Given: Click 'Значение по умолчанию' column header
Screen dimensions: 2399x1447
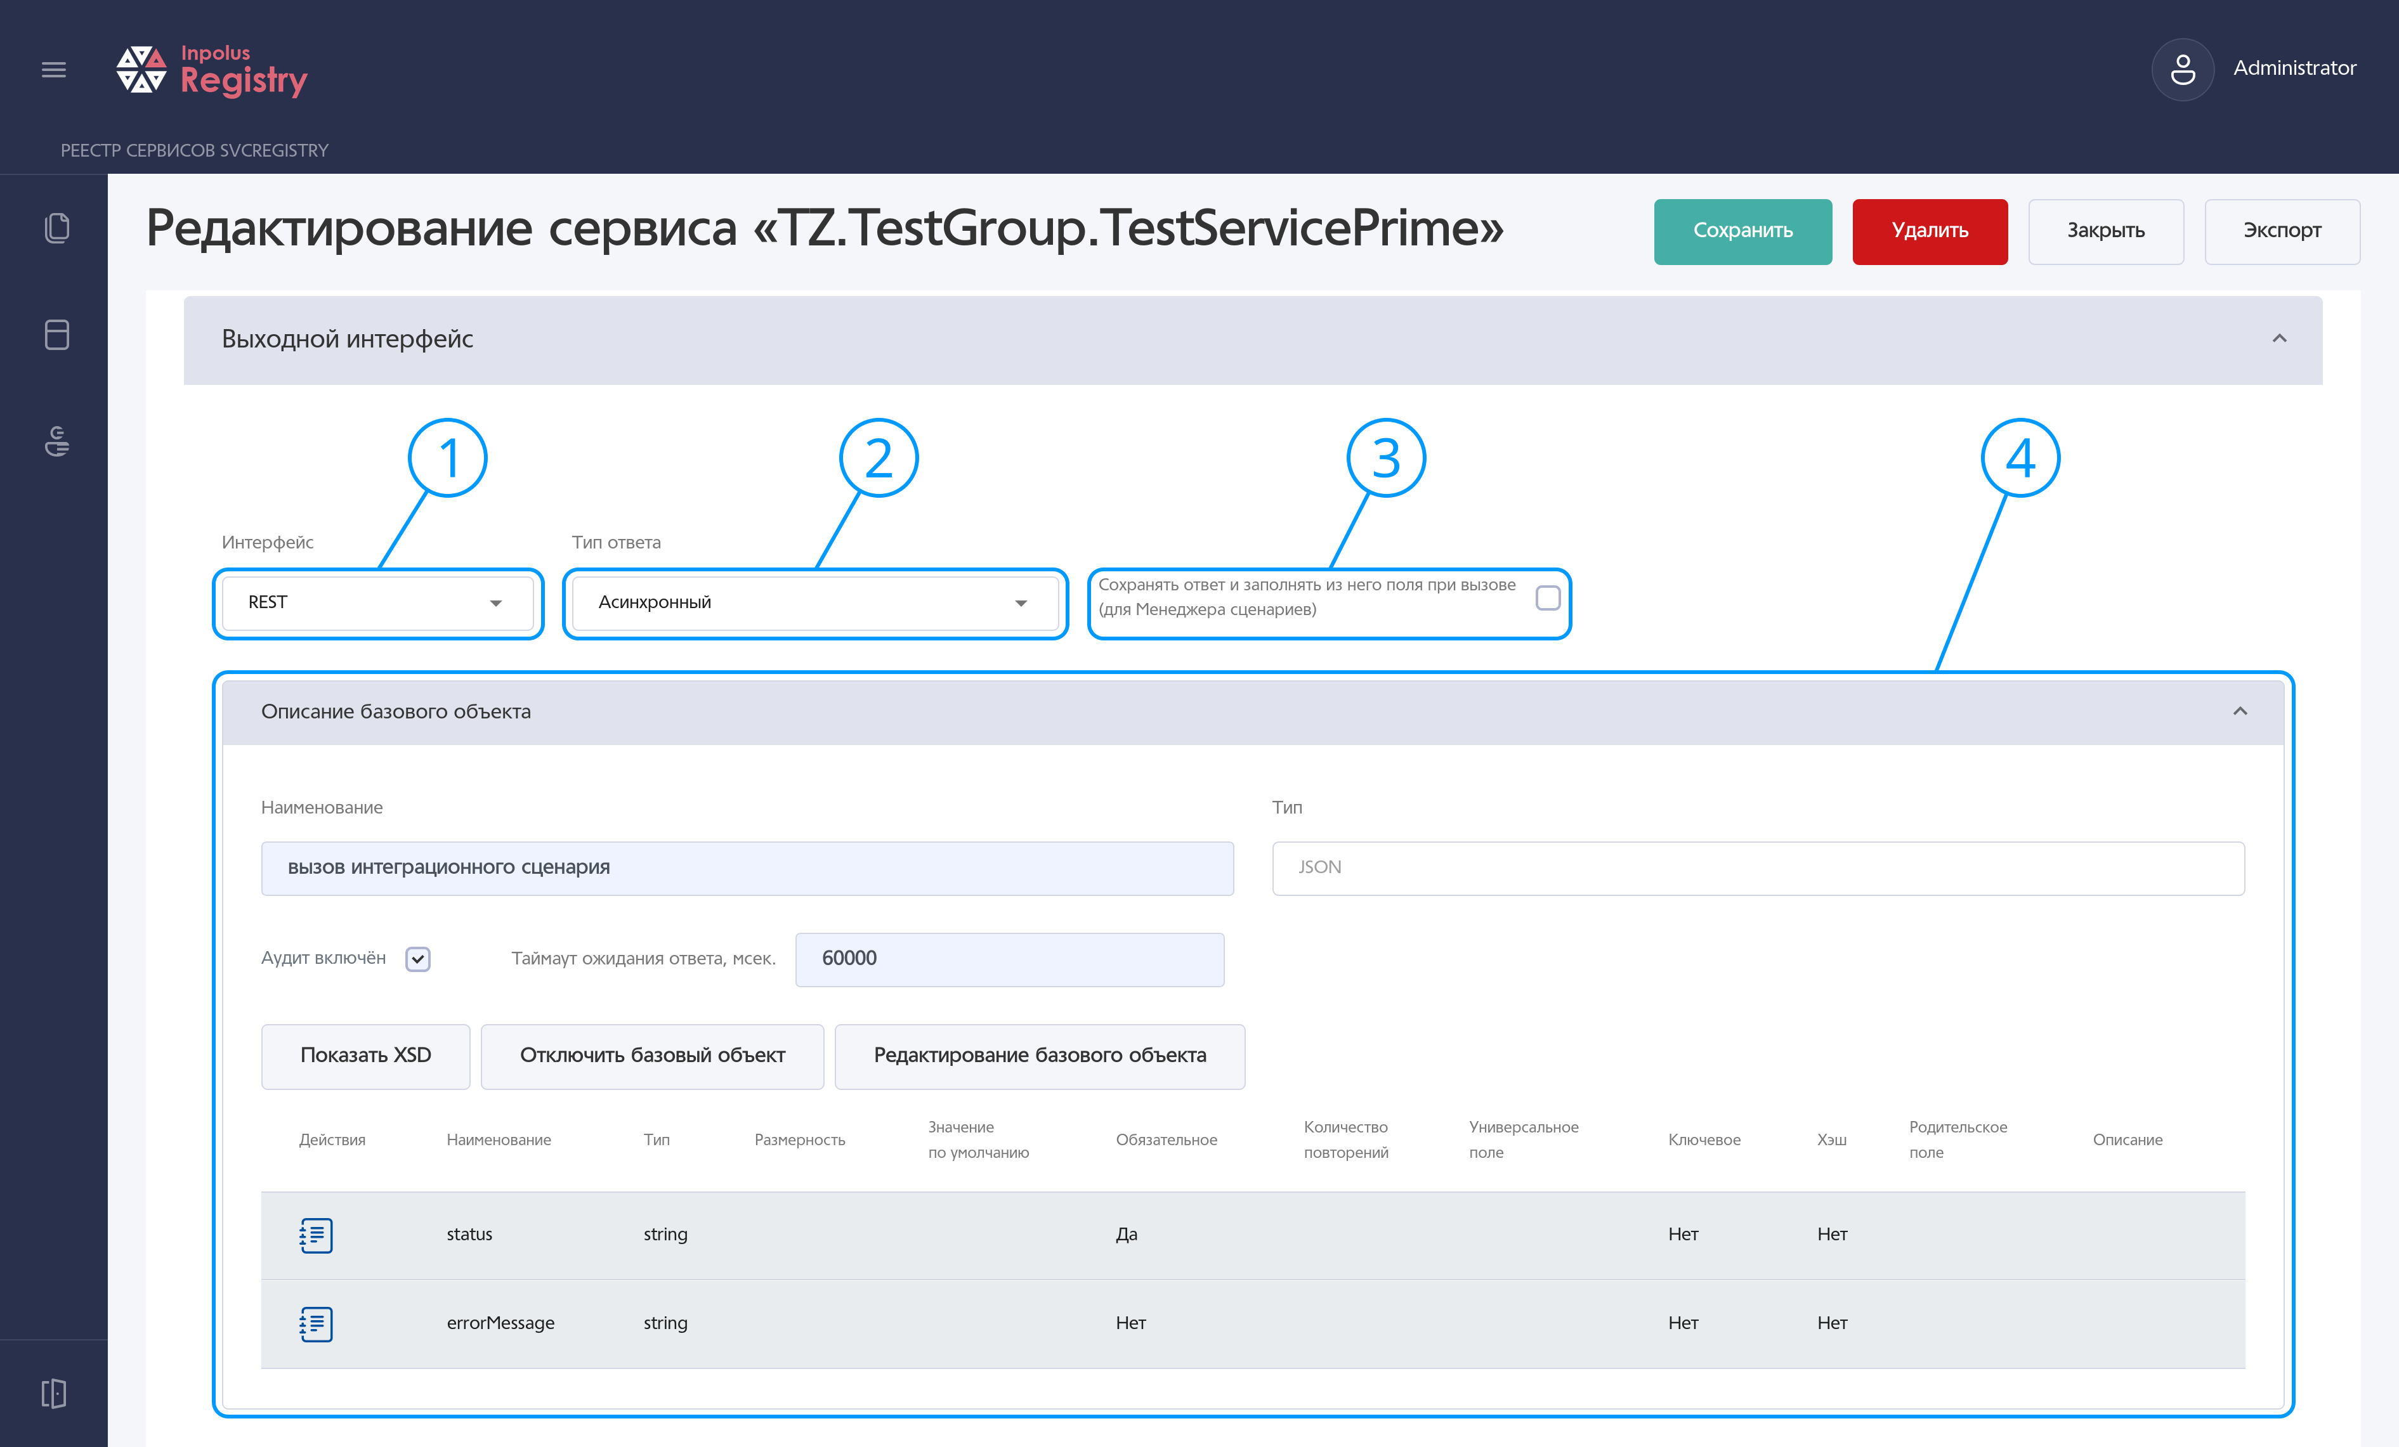Looking at the screenshot, I should 979,1139.
